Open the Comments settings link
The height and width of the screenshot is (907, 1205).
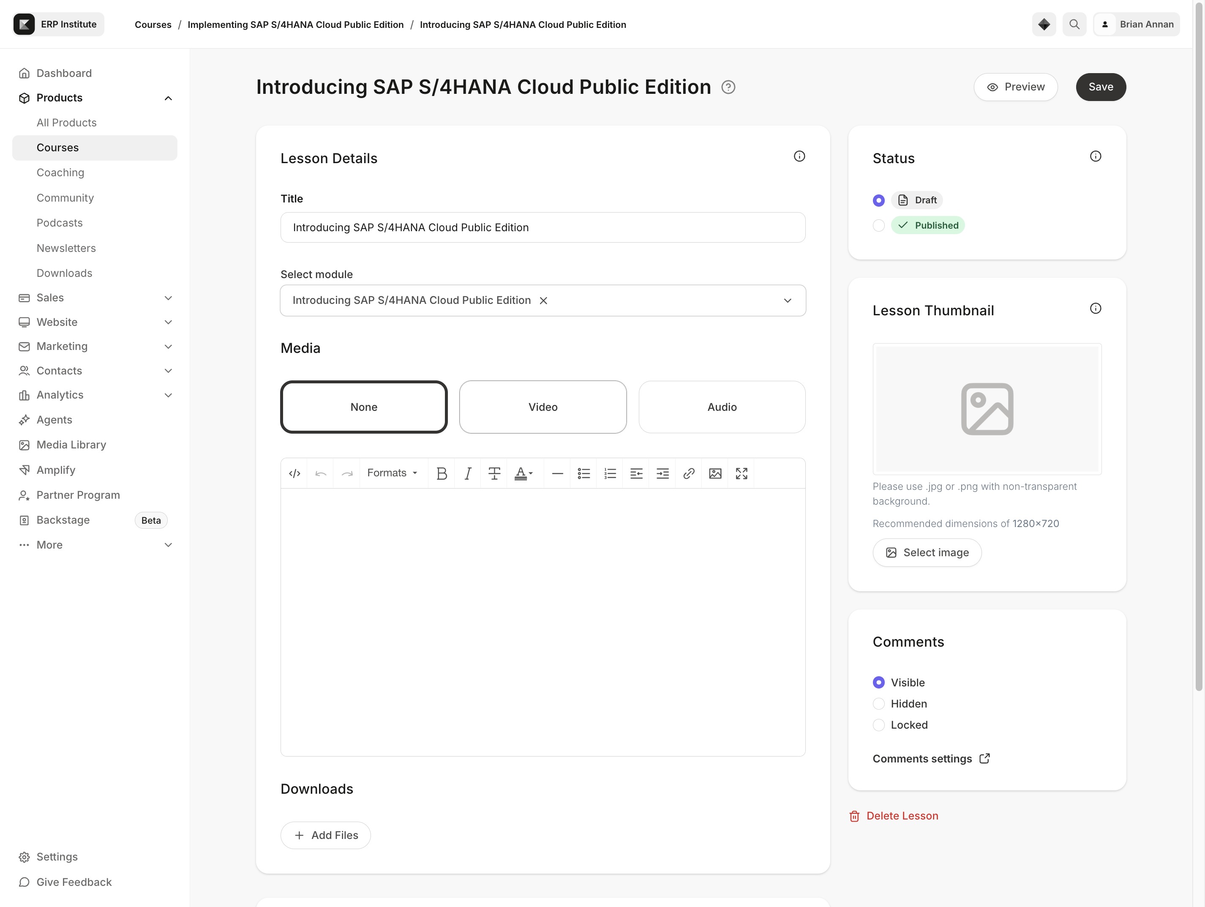(931, 759)
